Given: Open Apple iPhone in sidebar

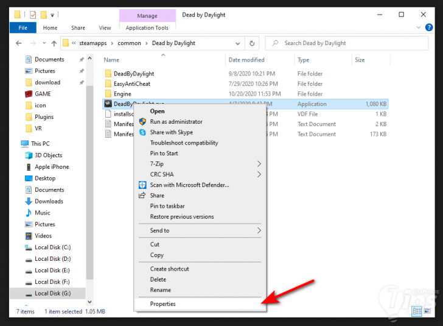Looking at the screenshot, I should [52, 167].
